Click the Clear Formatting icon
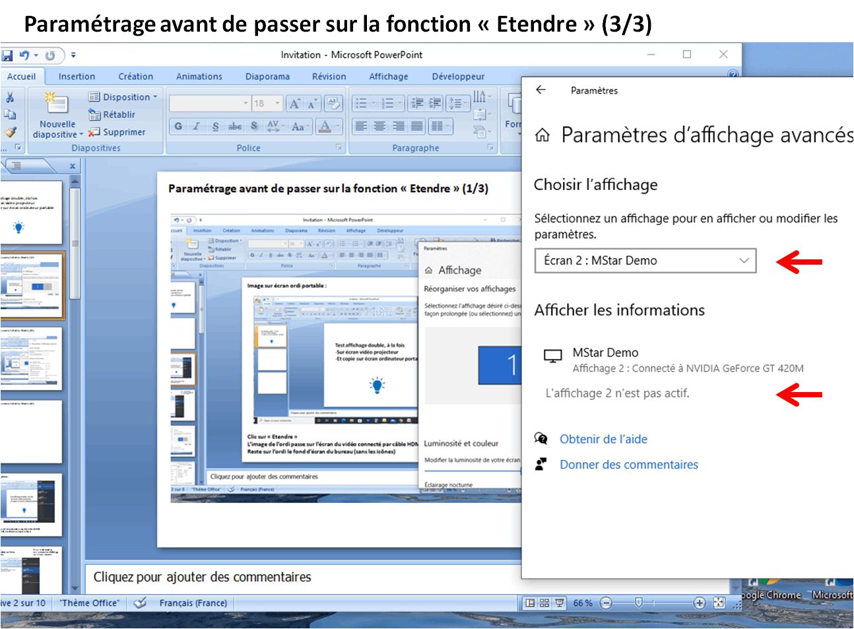854x629 pixels. click(333, 104)
